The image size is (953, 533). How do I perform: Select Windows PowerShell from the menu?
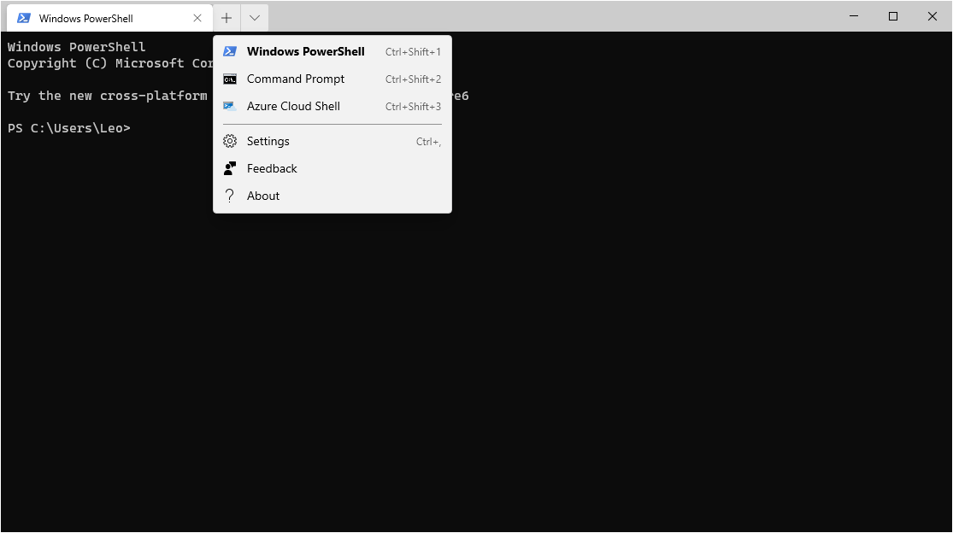click(x=304, y=51)
